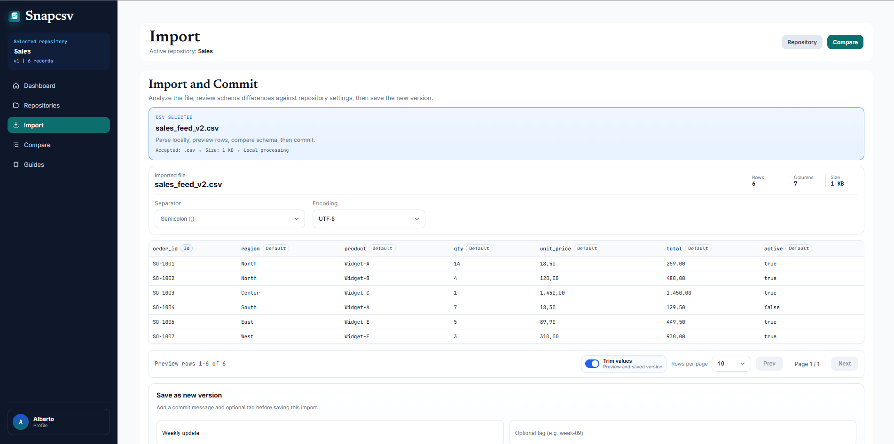Click cell SO-1002
Viewport: 894px width, 444px height.
(x=164, y=279)
